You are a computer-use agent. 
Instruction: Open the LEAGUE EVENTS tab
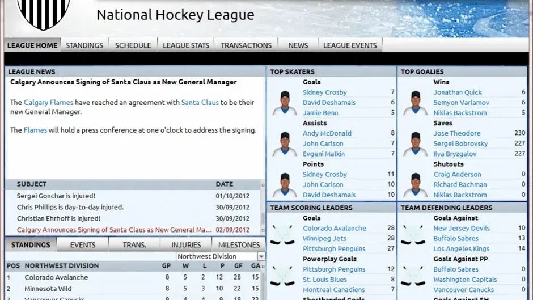(350, 45)
